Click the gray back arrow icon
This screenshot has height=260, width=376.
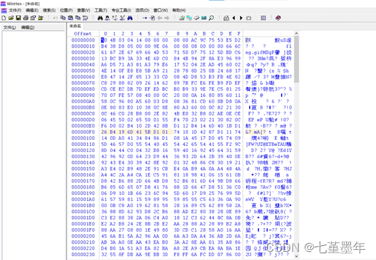click(x=159, y=18)
